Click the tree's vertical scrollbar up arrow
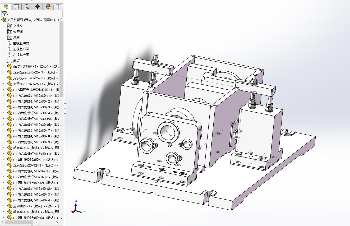The image size is (350, 226). (x=62, y=20)
